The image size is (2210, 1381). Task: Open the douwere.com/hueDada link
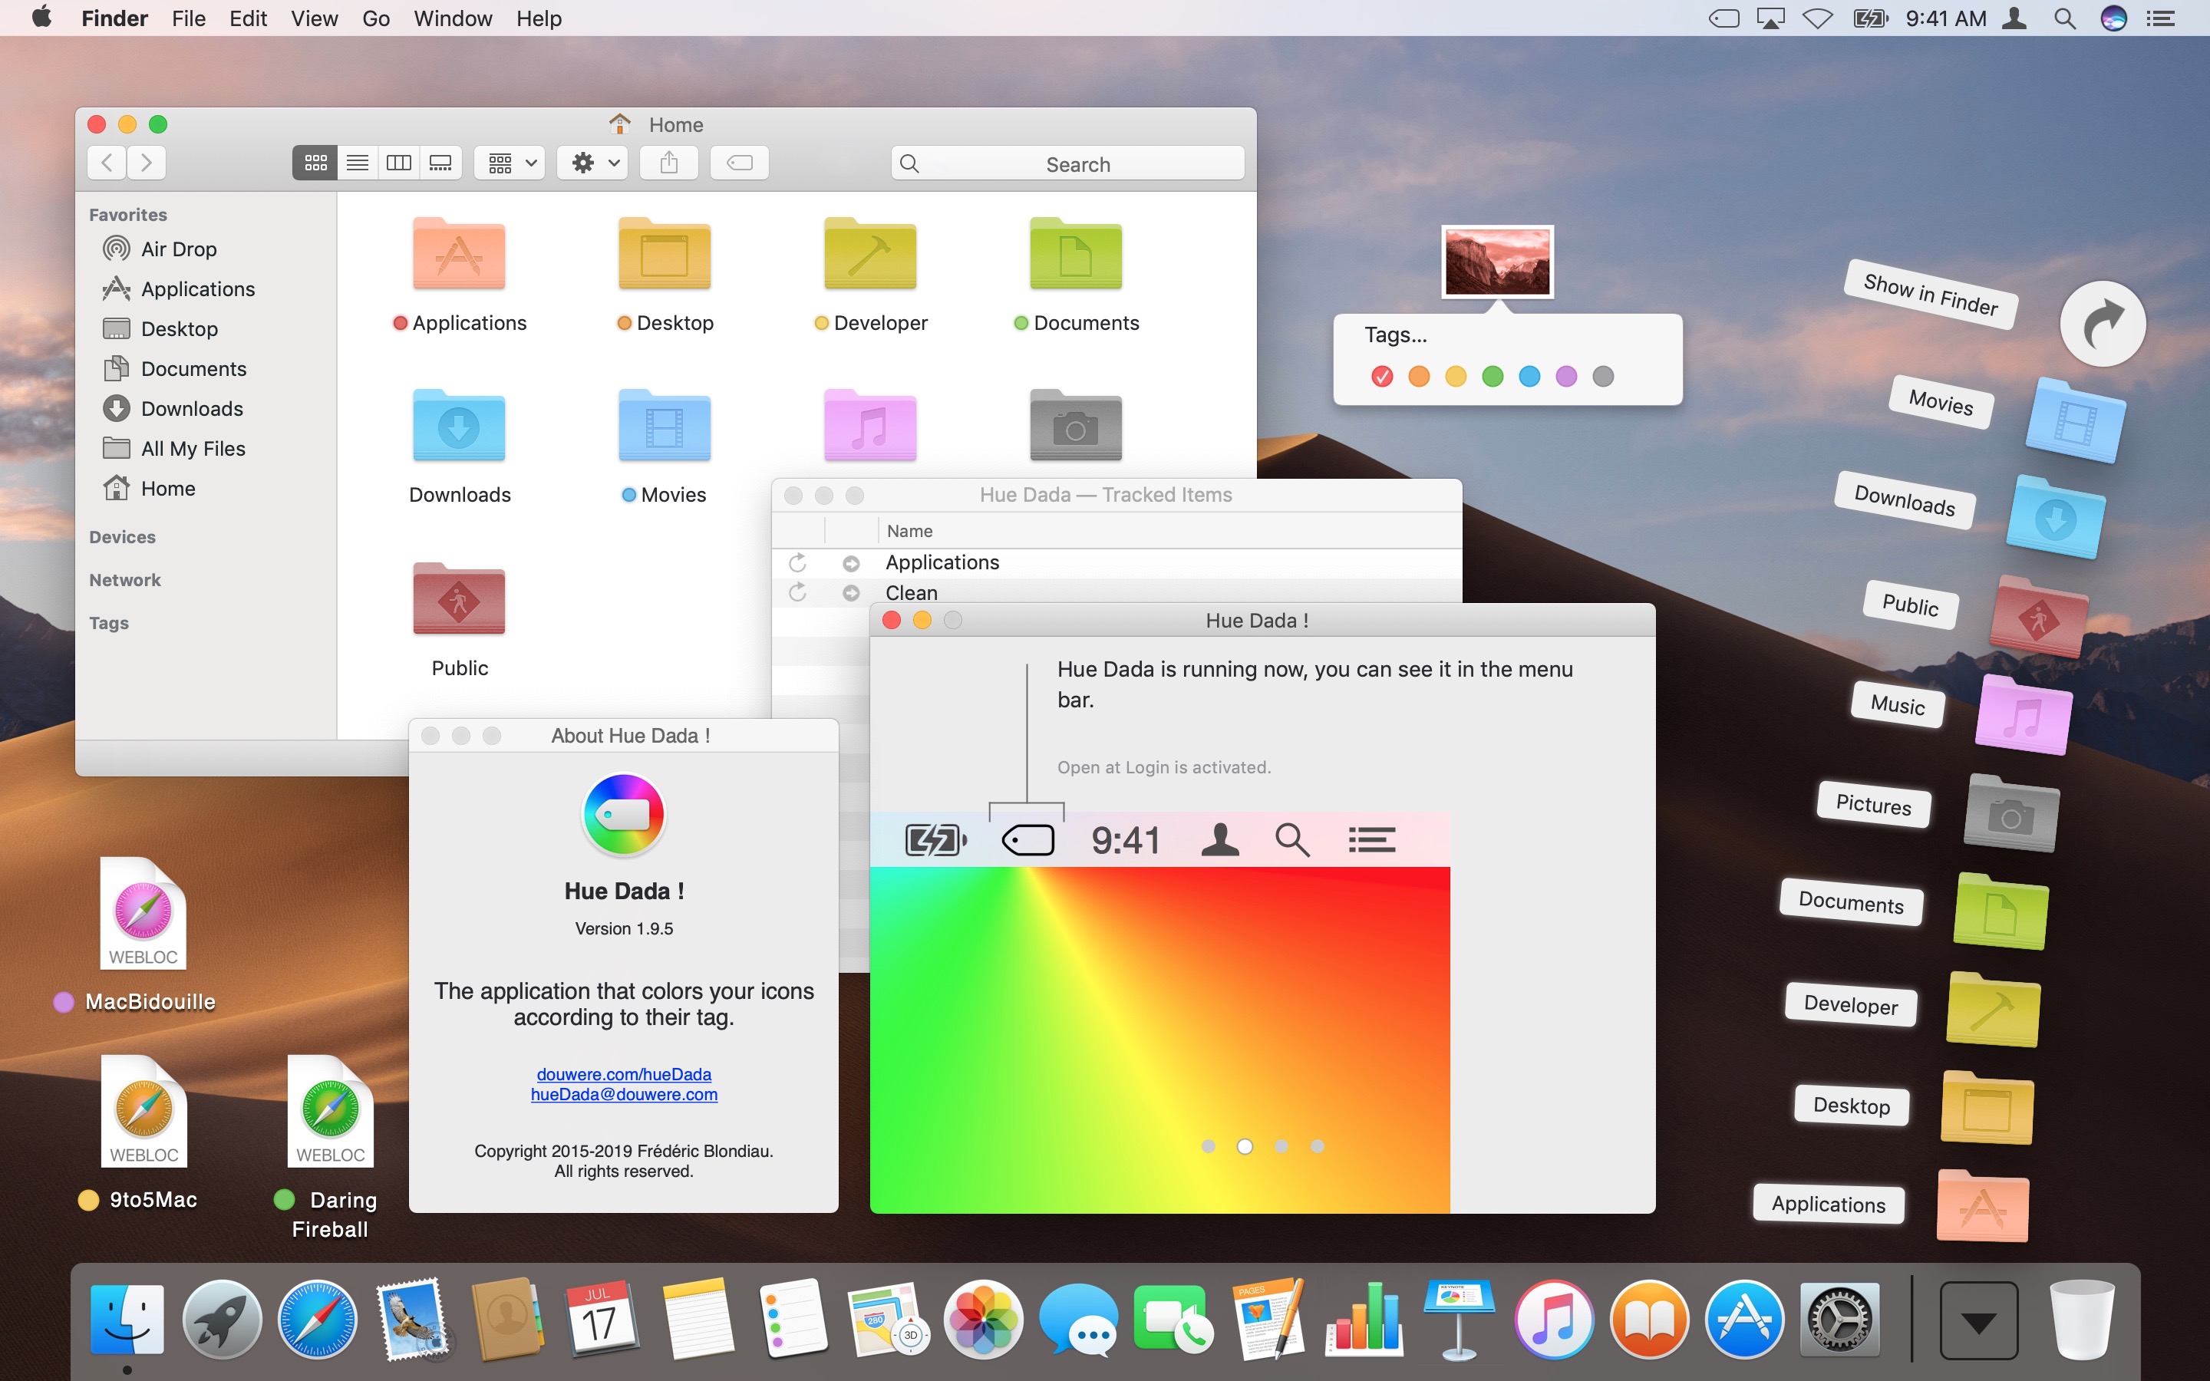pos(624,1074)
